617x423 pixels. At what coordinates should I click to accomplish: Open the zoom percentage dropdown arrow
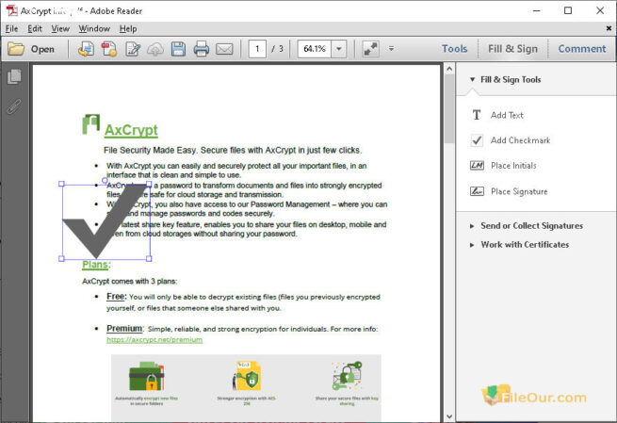pyautogui.click(x=339, y=49)
